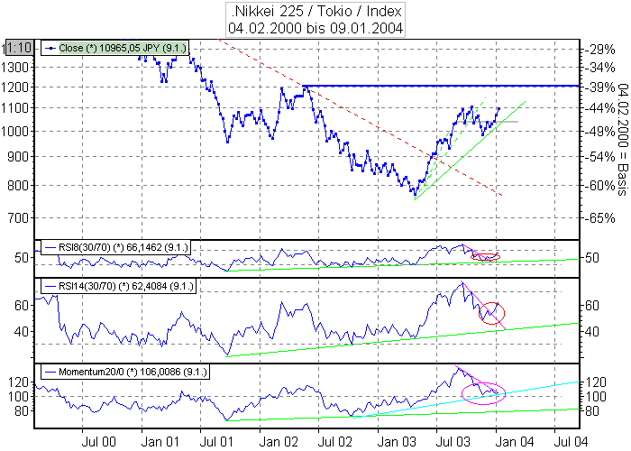Screen dimensions: 631x451
Task: Click the 'Jul 04' date axis label
Action: (572, 442)
